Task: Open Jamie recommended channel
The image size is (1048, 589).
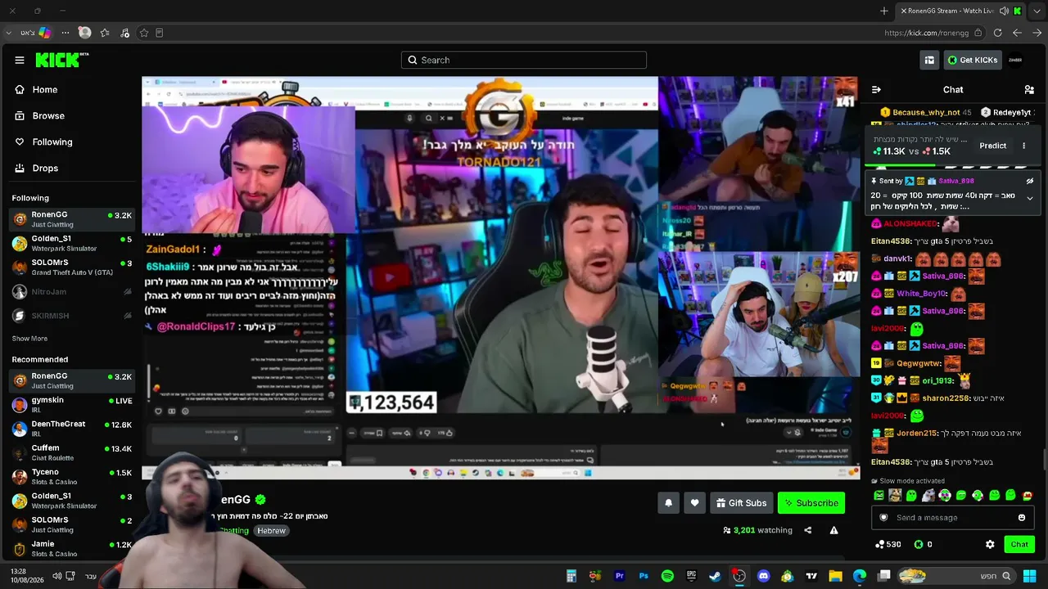Action: tap(71, 548)
